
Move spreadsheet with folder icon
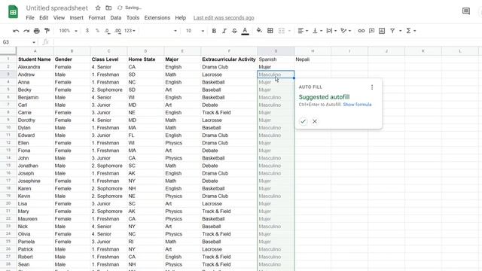pyautogui.click(x=108, y=8)
